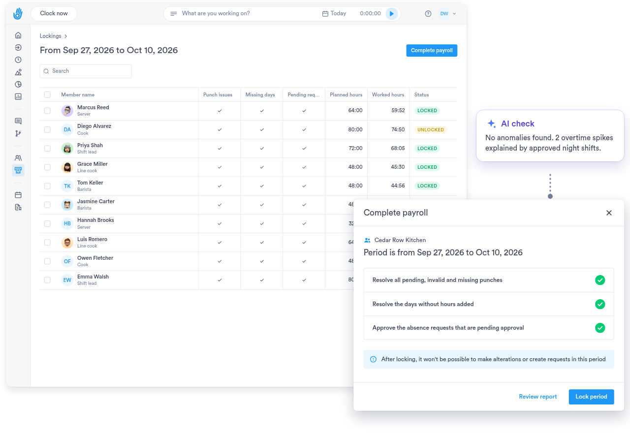
Task: Click the Missing days column header
Action: (x=260, y=95)
